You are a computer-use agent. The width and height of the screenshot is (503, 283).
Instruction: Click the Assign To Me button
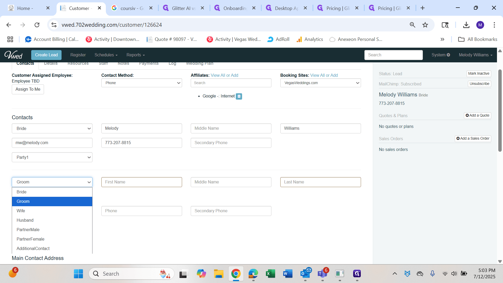[x=28, y=89]
